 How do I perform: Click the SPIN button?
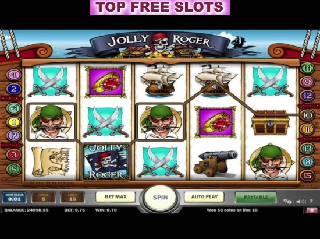[160, 198]
